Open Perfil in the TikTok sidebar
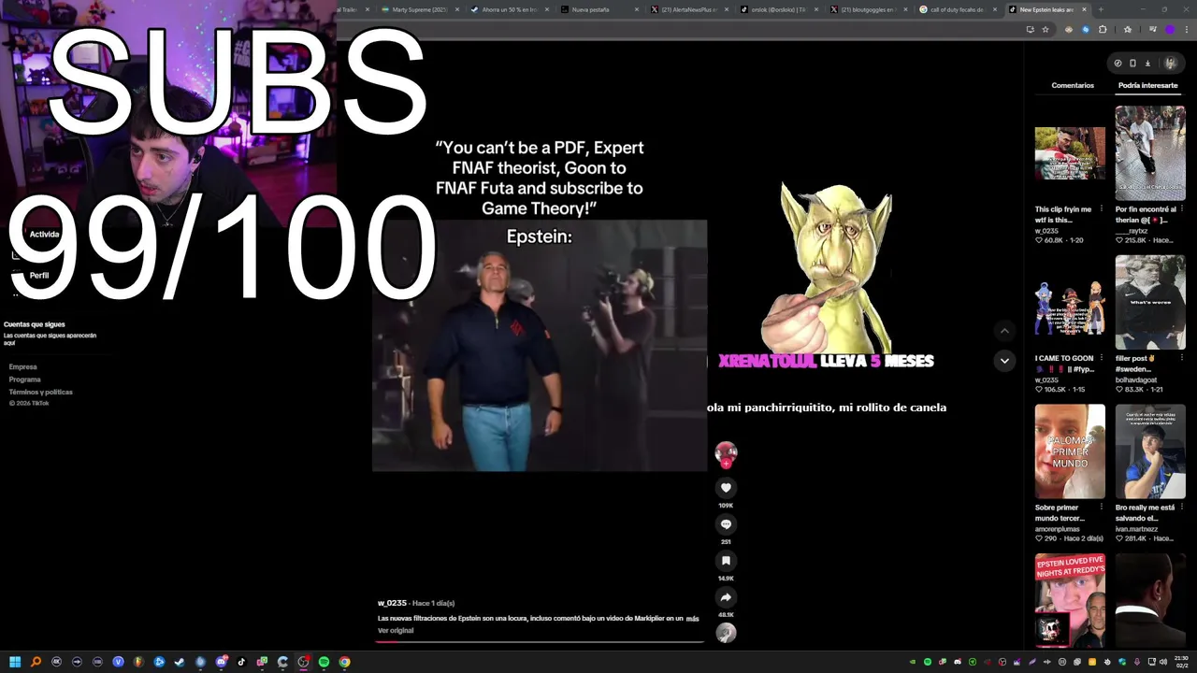Image resolution: width=1197 pixels, height=673 pixels. pos(39,276)
